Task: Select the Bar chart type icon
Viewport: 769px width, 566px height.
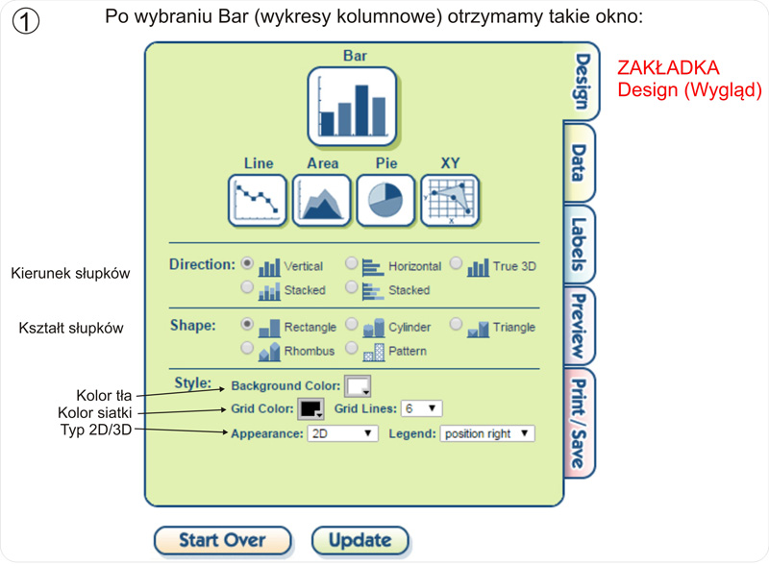Action: 352,106
